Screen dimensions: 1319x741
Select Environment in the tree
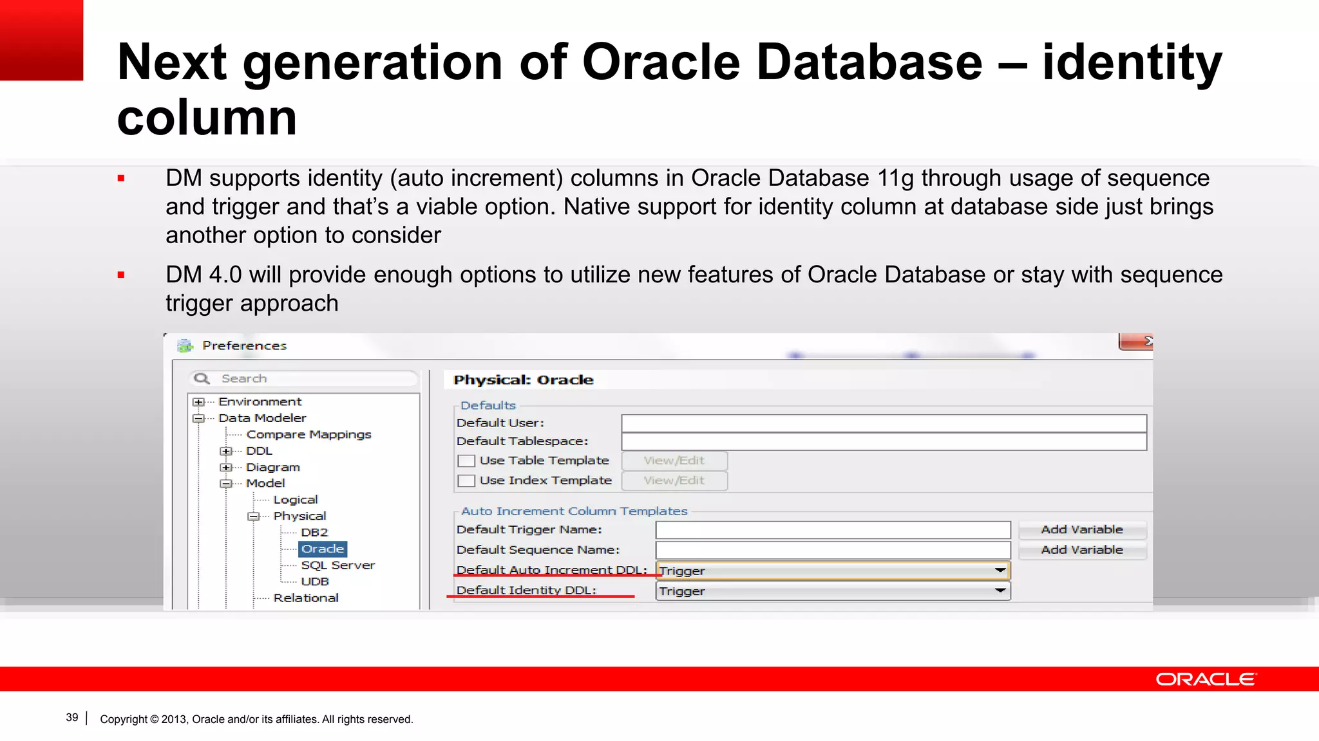click(260, 401)
